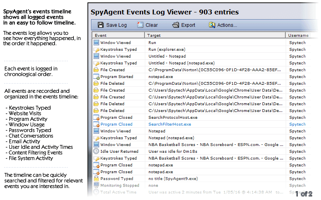The image size is (321, 200).
Task: Click the key icon of the 'Notepad (notepad.exe)' row
Action: click(96, 138)
